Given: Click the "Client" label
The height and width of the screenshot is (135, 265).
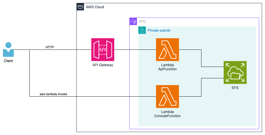Looking at the screenshot, I should (x=8, y=61).
